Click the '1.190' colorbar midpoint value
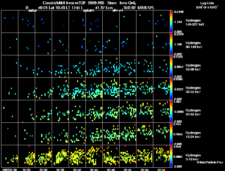The width and height of the screenshot is (225, 171). tap(178, 44)
